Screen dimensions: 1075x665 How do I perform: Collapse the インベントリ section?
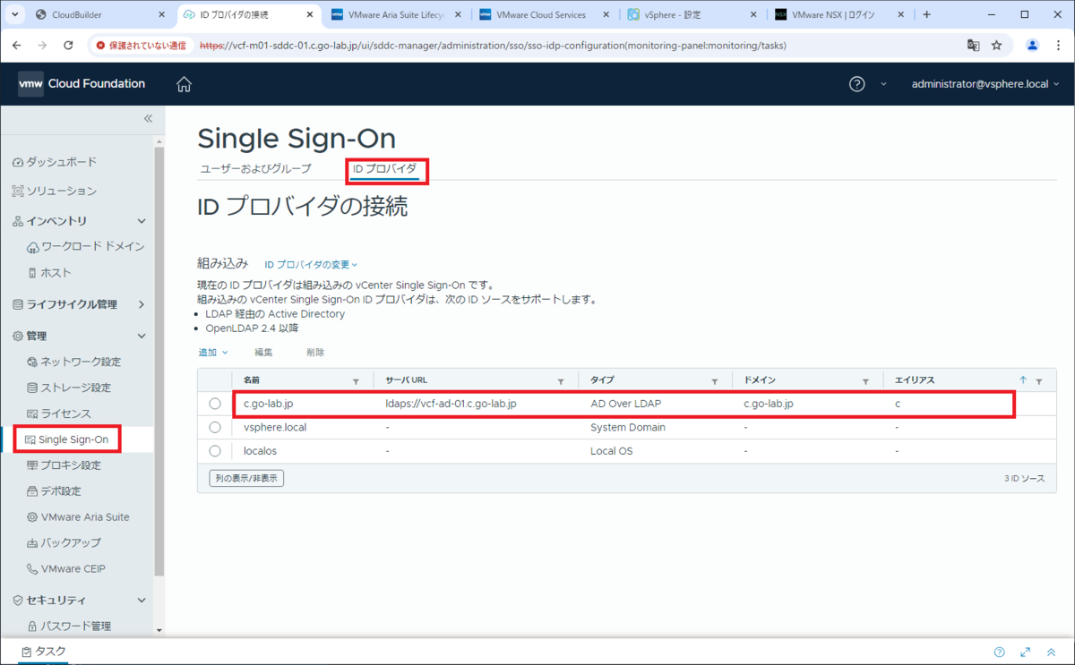[141, 221]
